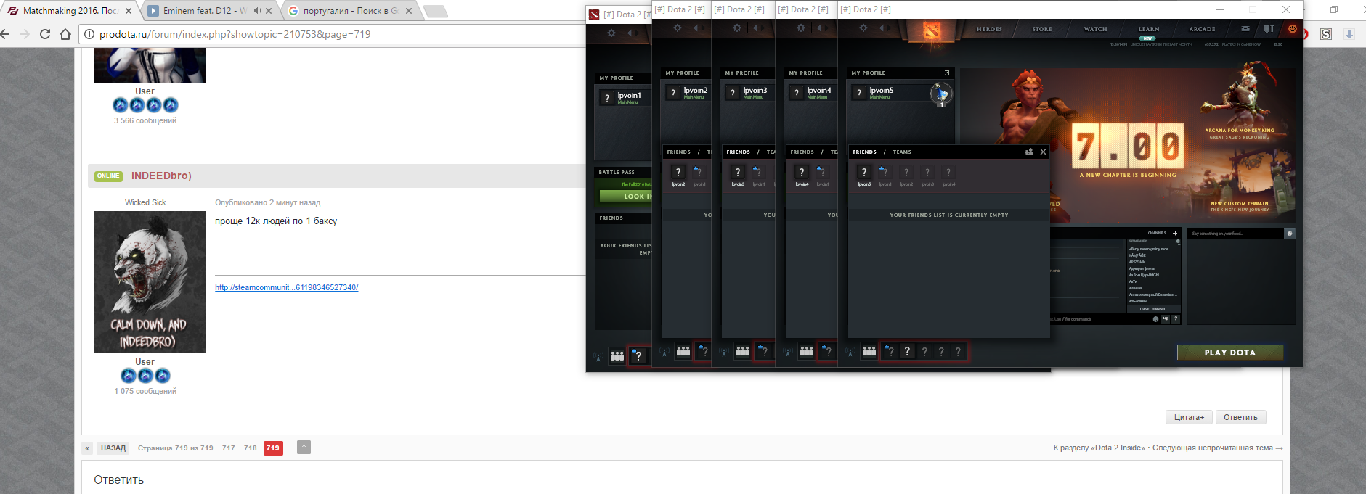1366x494 pixels.
Task: Open settings gear in lpvoin2 Dota window
Action: coord(678,28)
